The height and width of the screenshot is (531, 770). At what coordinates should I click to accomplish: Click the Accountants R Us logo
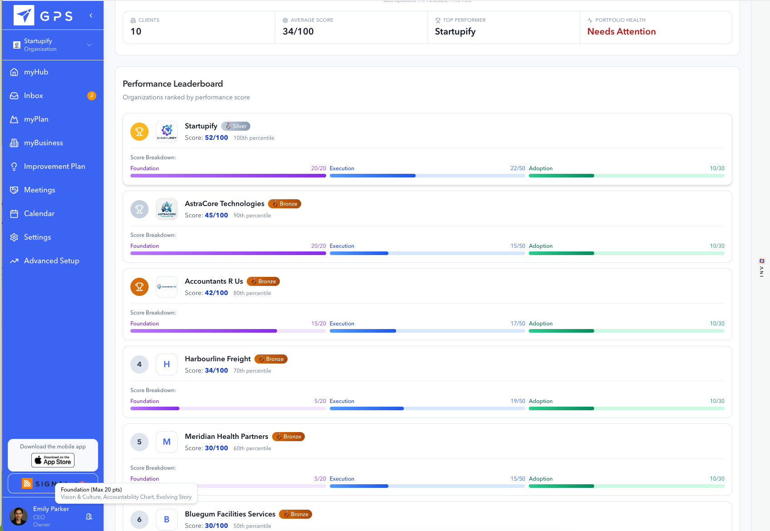(x=167, y=287)
